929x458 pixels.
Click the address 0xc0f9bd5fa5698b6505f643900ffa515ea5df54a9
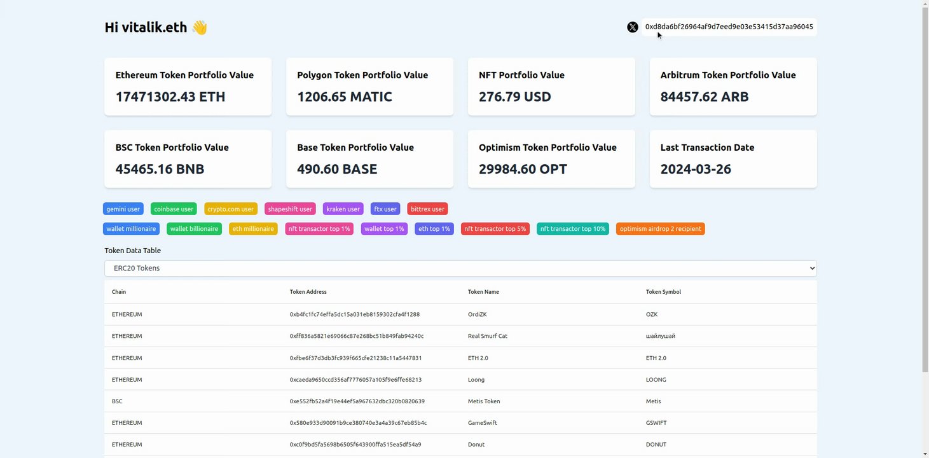pos(355,445)
